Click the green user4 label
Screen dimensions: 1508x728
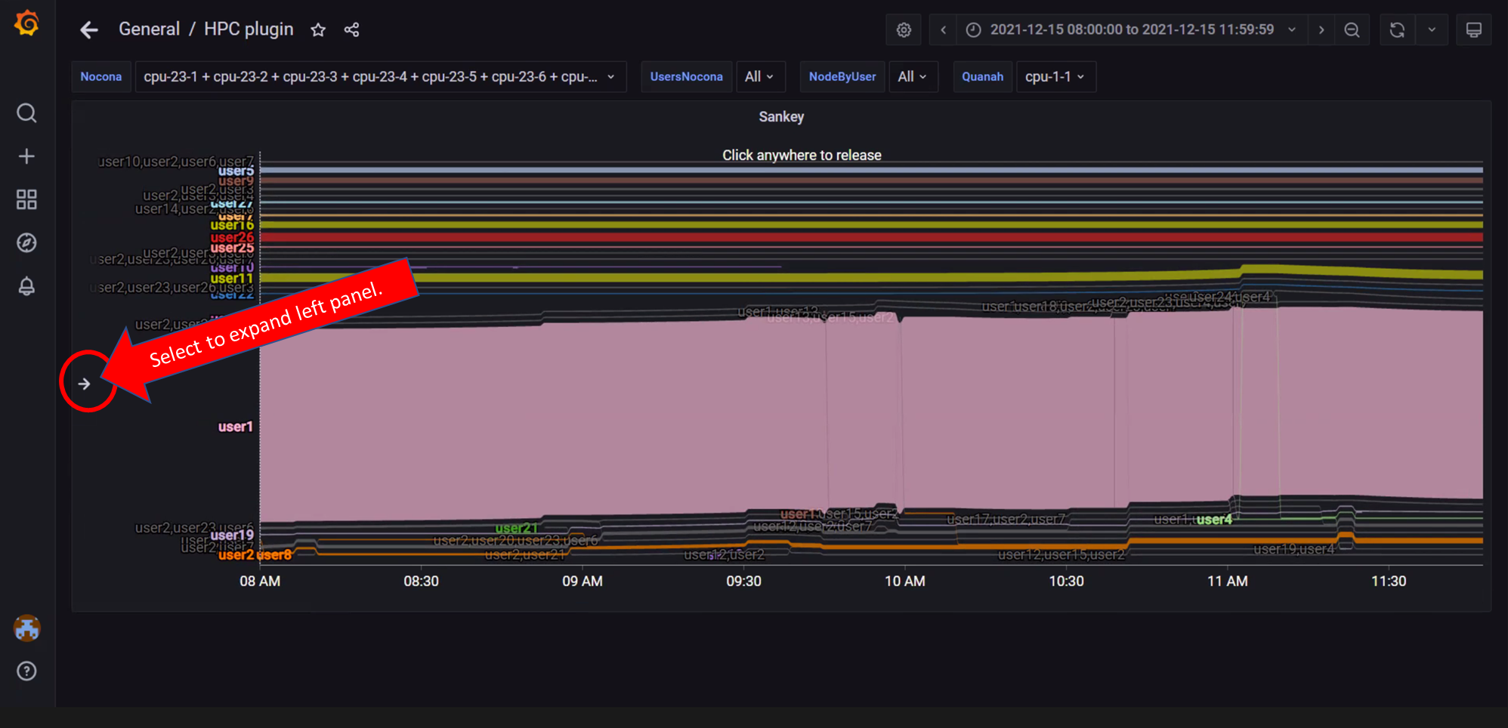pos(1214,520)
